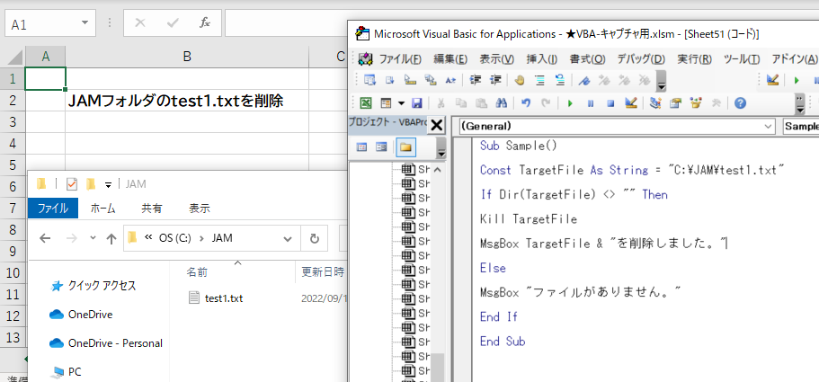The height and width of the screenshot is (382, 819).
Task: Switch to the 表示 tab in Explorer
Action: point(200,208)
